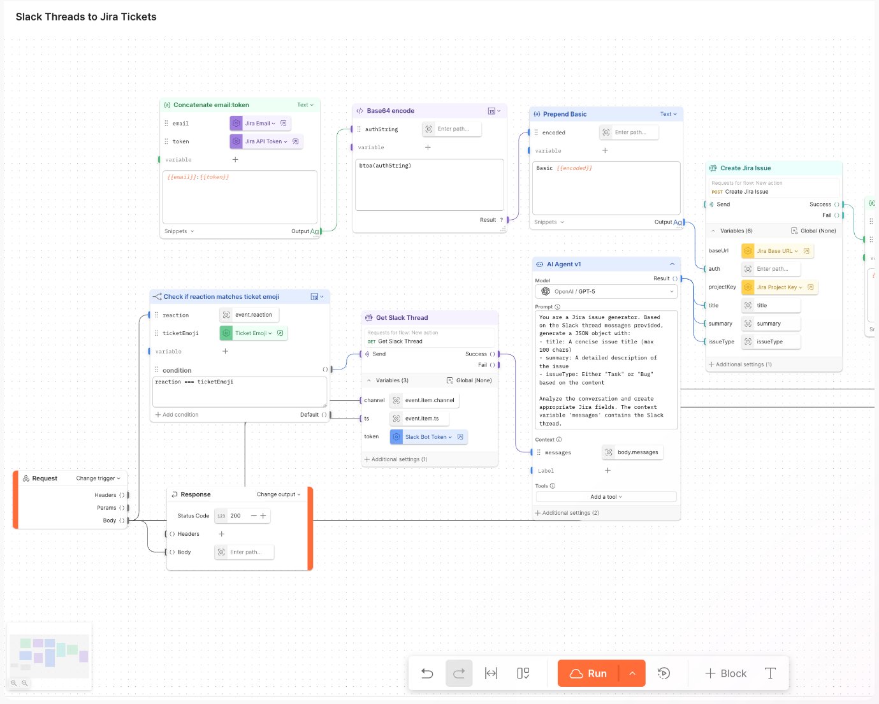Open Run options caret
The image size is (879, 704).
point(632,673)
